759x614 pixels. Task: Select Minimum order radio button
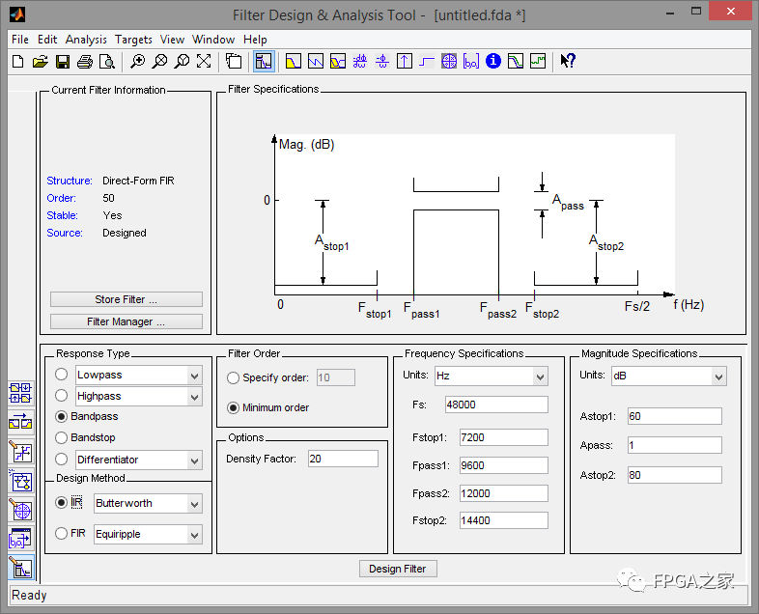(234, 407)
